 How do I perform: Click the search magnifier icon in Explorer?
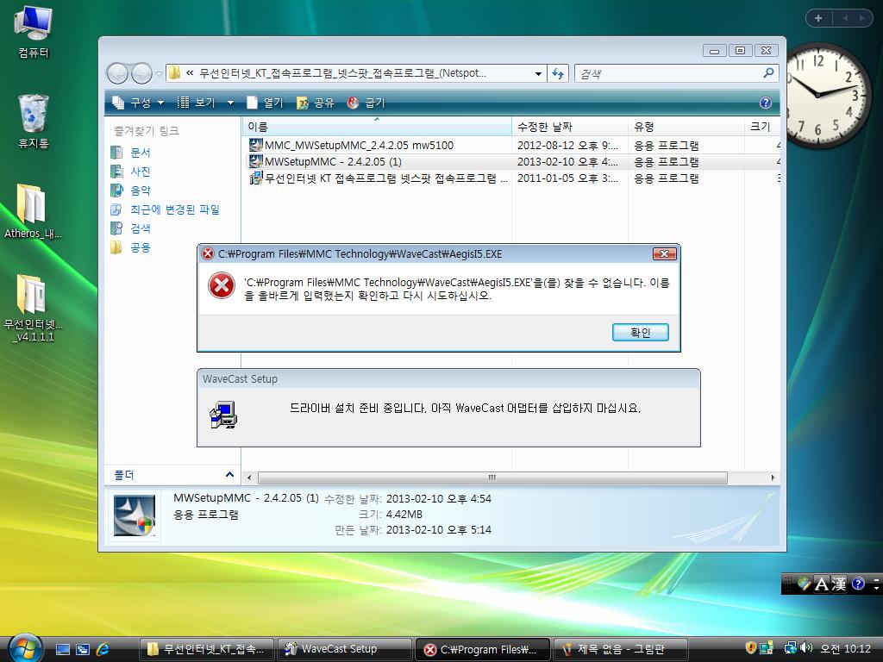[768, 72]
